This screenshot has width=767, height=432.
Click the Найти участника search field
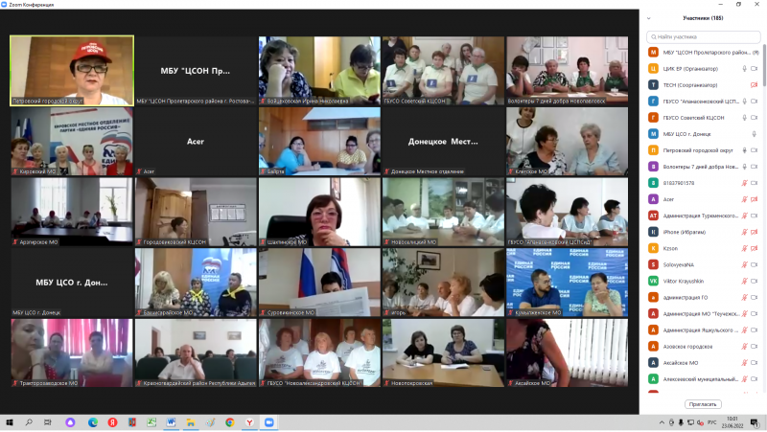pos(705,36)
